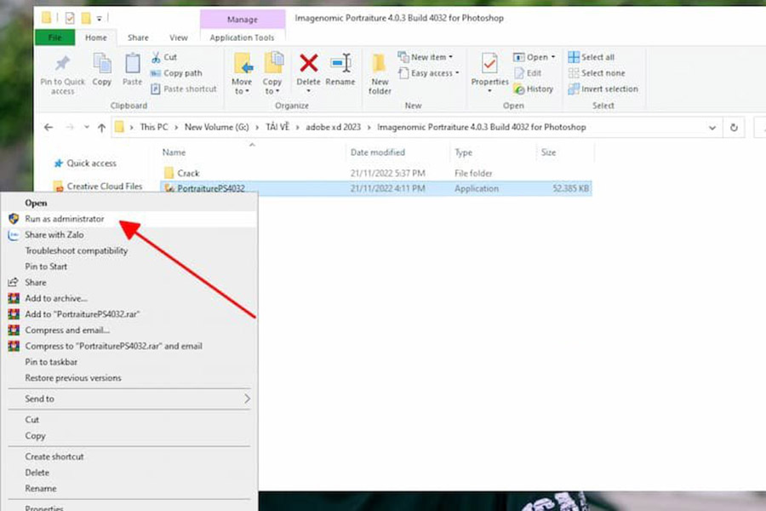Open the recent locations dropdown arrow
The height and width of the screenshot is (511, 766).
coord(87,128)
